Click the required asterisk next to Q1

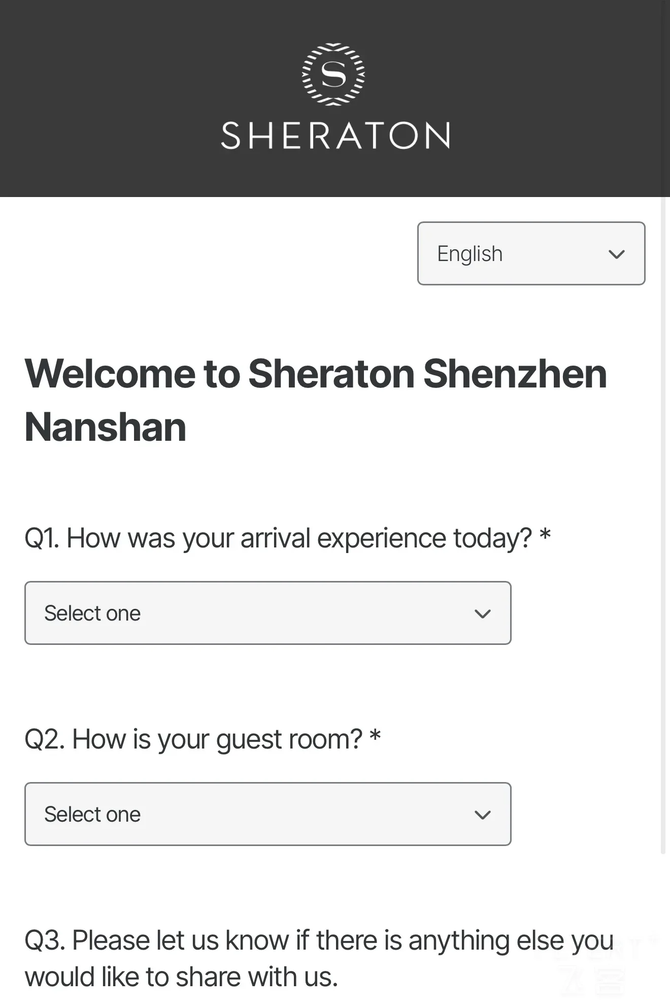(x=545, y=534)
